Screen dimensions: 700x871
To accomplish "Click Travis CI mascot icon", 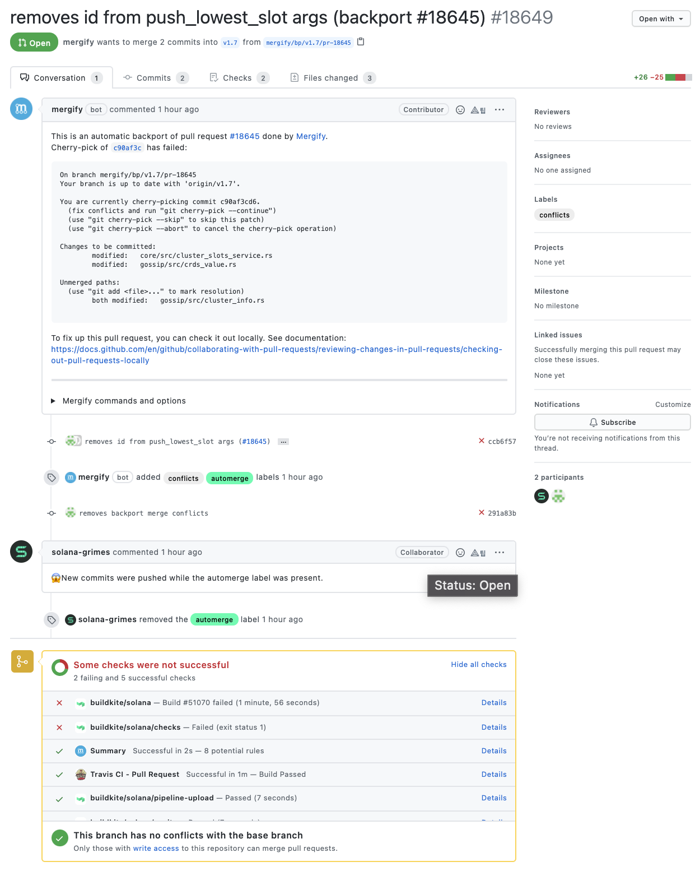I will (x=81, y=775).
